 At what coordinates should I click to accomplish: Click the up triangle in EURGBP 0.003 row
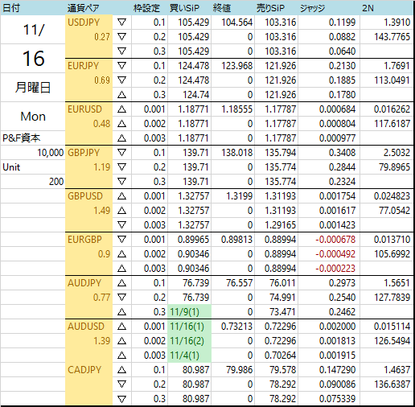[x=121, y=269]
